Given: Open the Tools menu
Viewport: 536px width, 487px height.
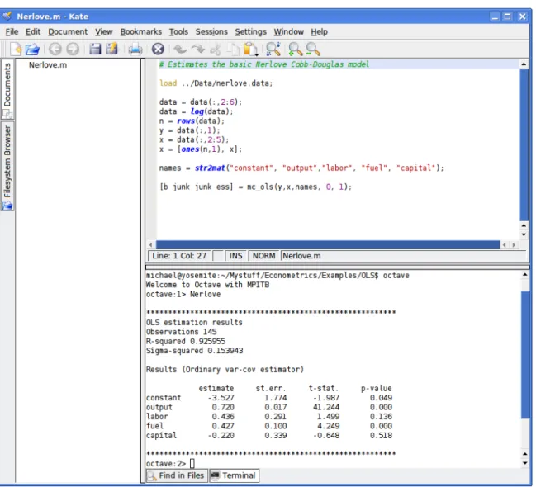Looking at the screenshot, I should pos(178,32).
